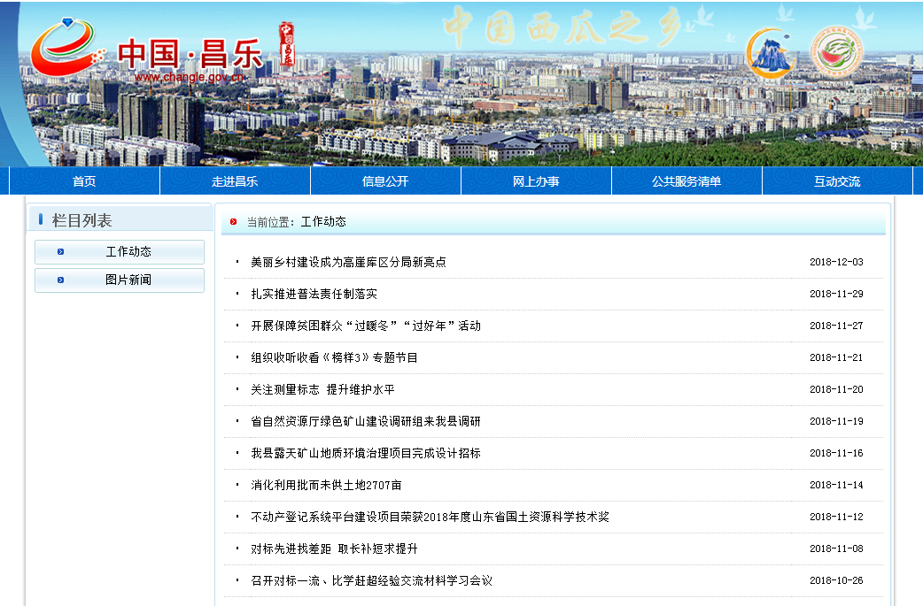Click the blue arrow icon beside 工作动态
Viewport: 923px width, 606px height.
point(60,252)
